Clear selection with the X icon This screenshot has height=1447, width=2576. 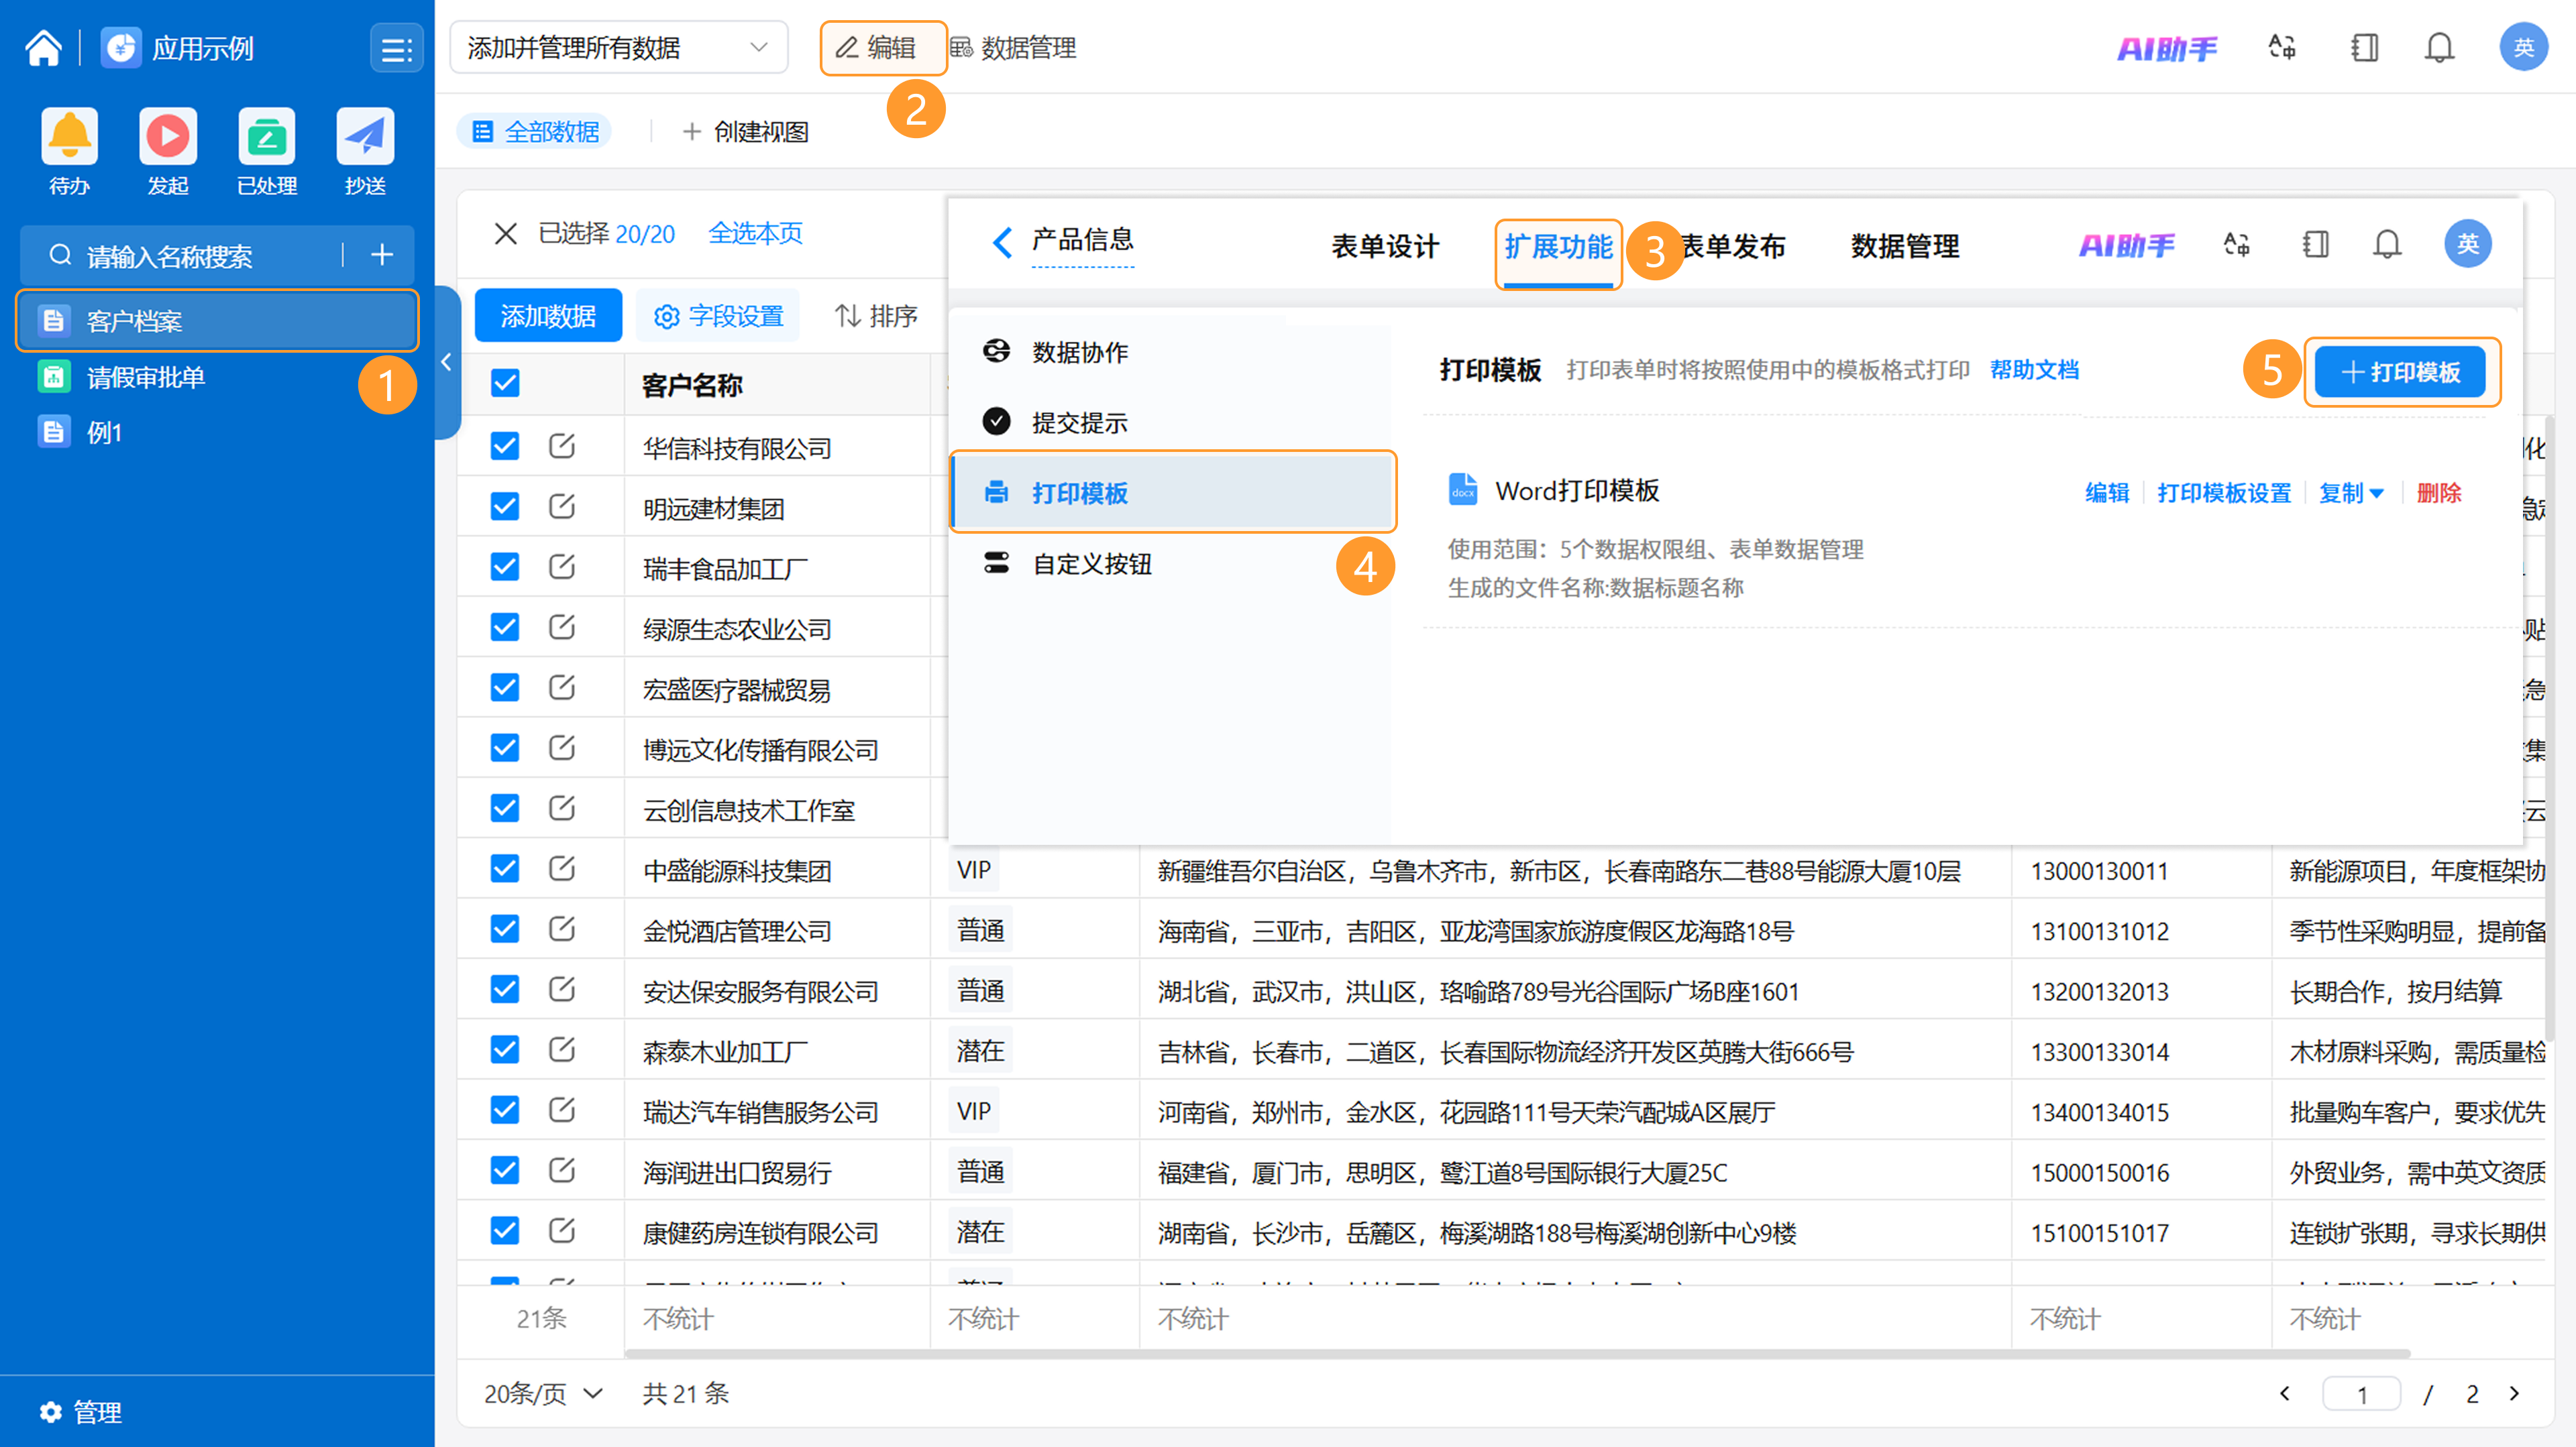tap(505, 234)
